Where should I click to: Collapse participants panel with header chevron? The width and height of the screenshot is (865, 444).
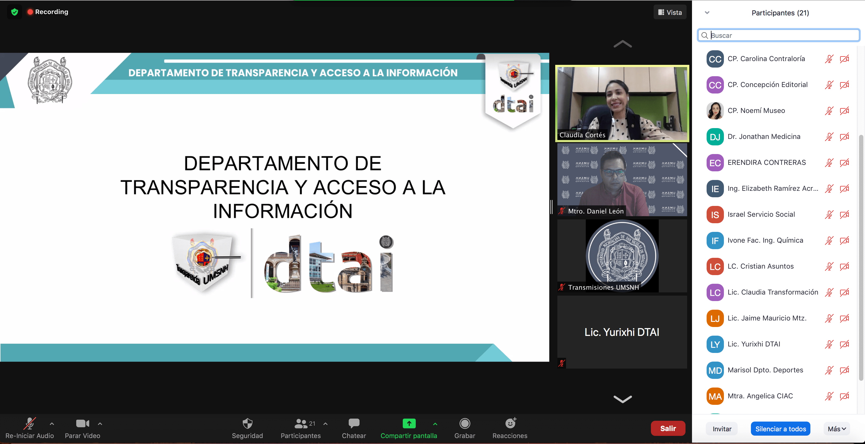707,13
